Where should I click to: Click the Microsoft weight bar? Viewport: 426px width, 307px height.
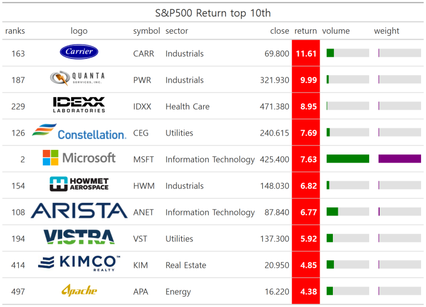[x=400, y=159]
